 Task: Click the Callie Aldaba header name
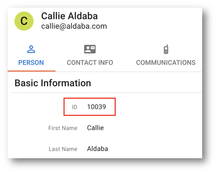tap(69, 16)
